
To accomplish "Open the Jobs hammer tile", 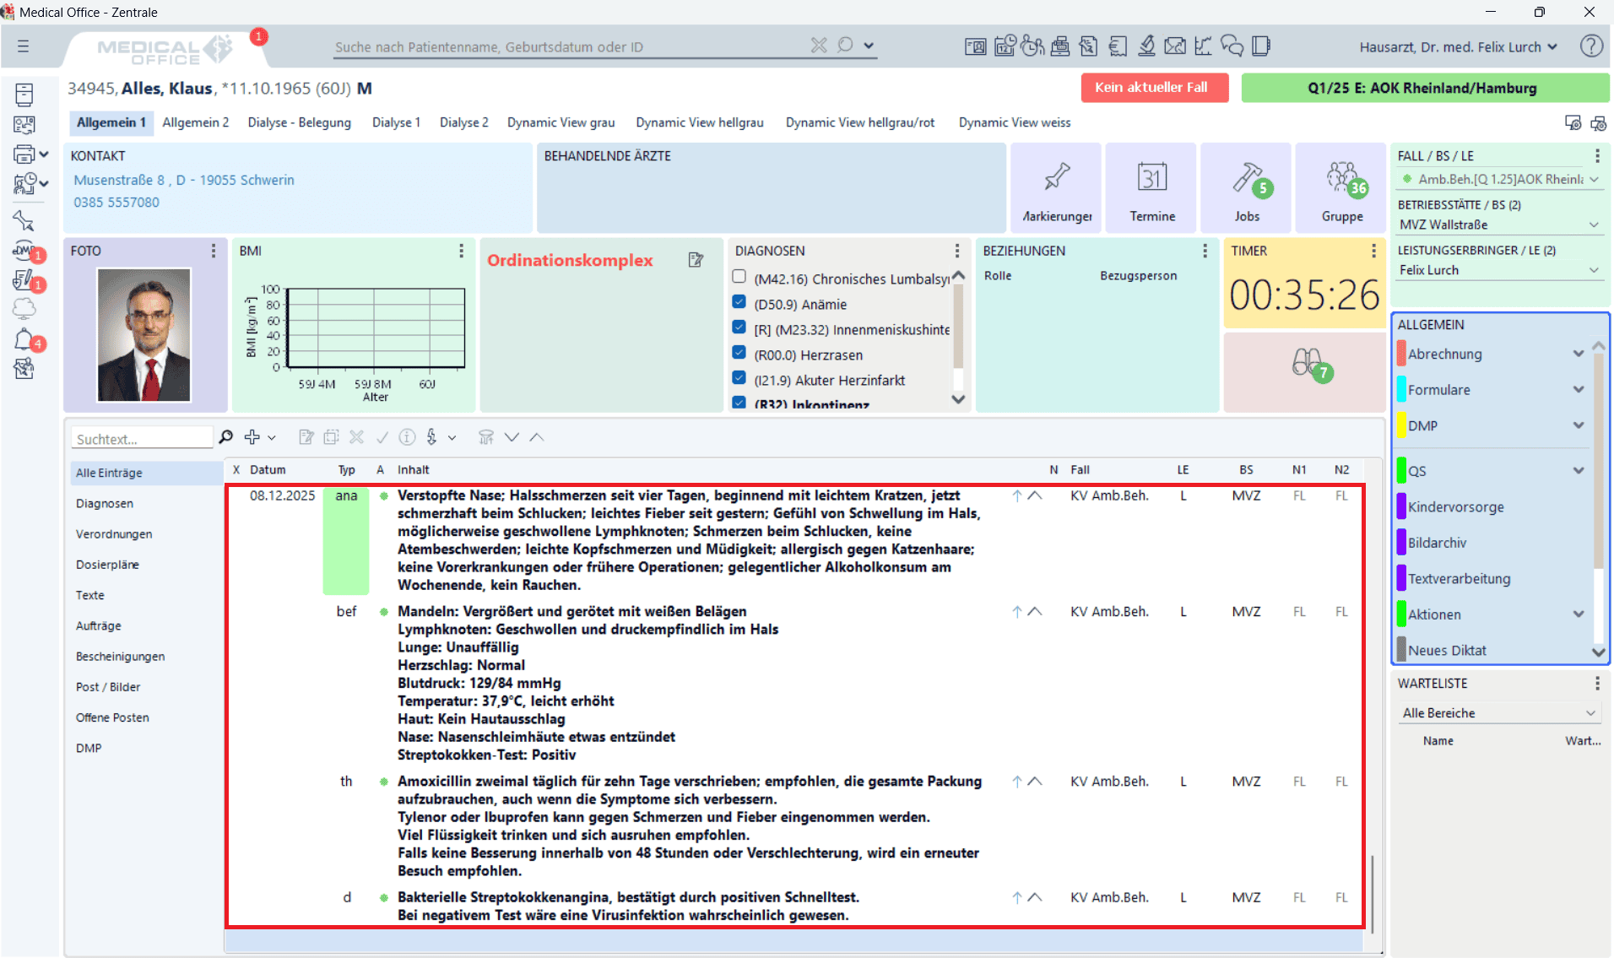I will [1247, 188].
